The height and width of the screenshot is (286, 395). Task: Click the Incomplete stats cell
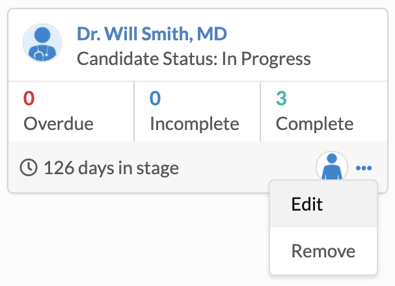pos(197,112)
